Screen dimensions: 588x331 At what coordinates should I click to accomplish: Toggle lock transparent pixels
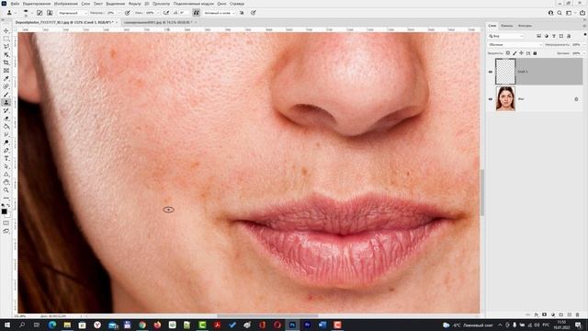point(508,53)
